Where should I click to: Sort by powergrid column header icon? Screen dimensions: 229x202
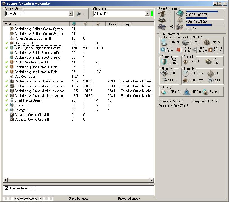[85, 24]
